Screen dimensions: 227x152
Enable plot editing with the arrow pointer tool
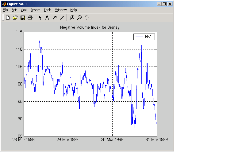pyautogui.click(x=40, y=18)
